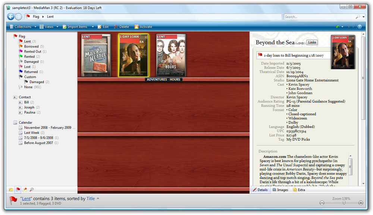The height and width of the screenshot is (215, 373).
Task: Select the Flag root node in sidebar
Action: 22,36
